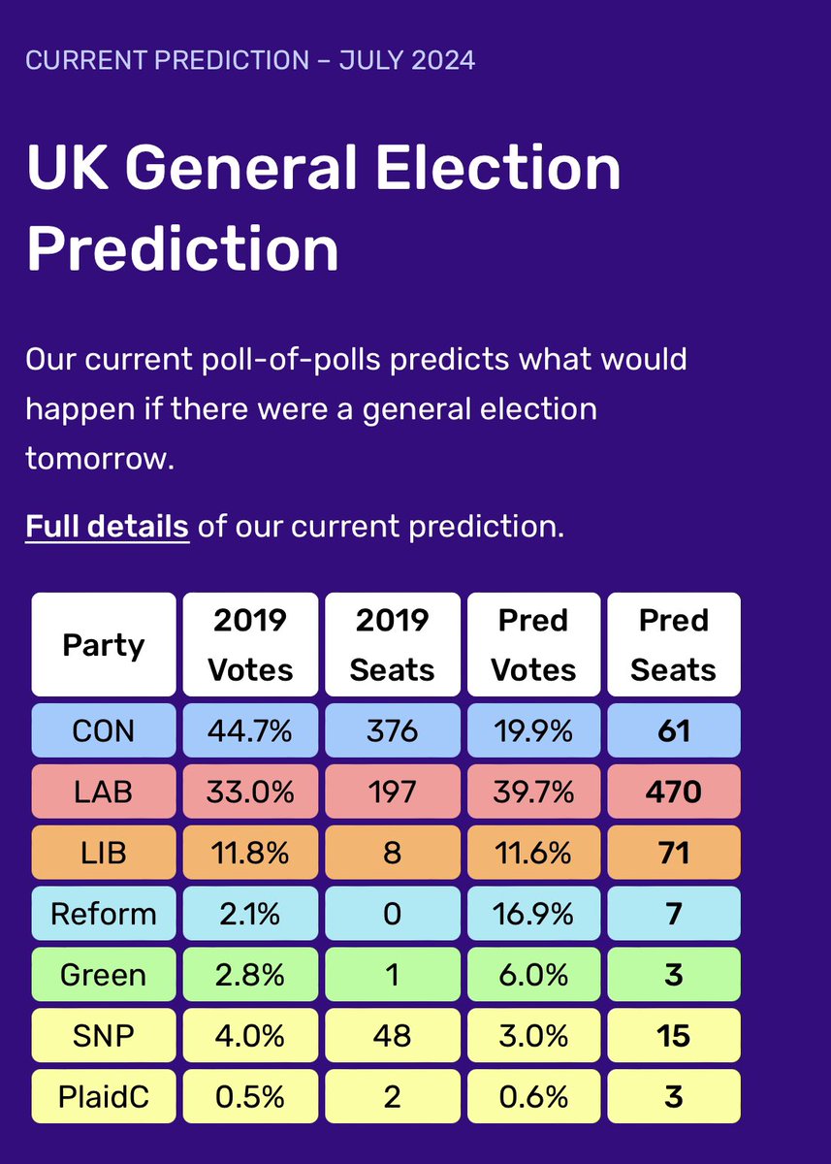Click the SNP party row label

[104, 1036]
